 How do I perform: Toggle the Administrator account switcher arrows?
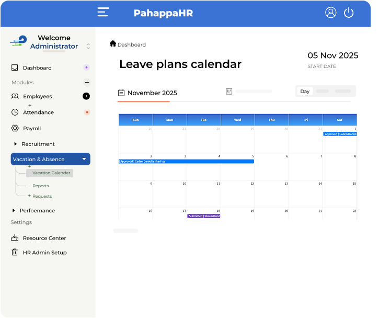[x=88, y=46]
